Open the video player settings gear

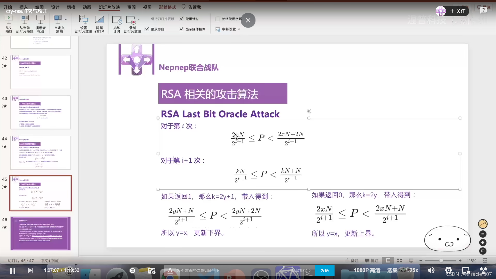[x=448, y=270]
